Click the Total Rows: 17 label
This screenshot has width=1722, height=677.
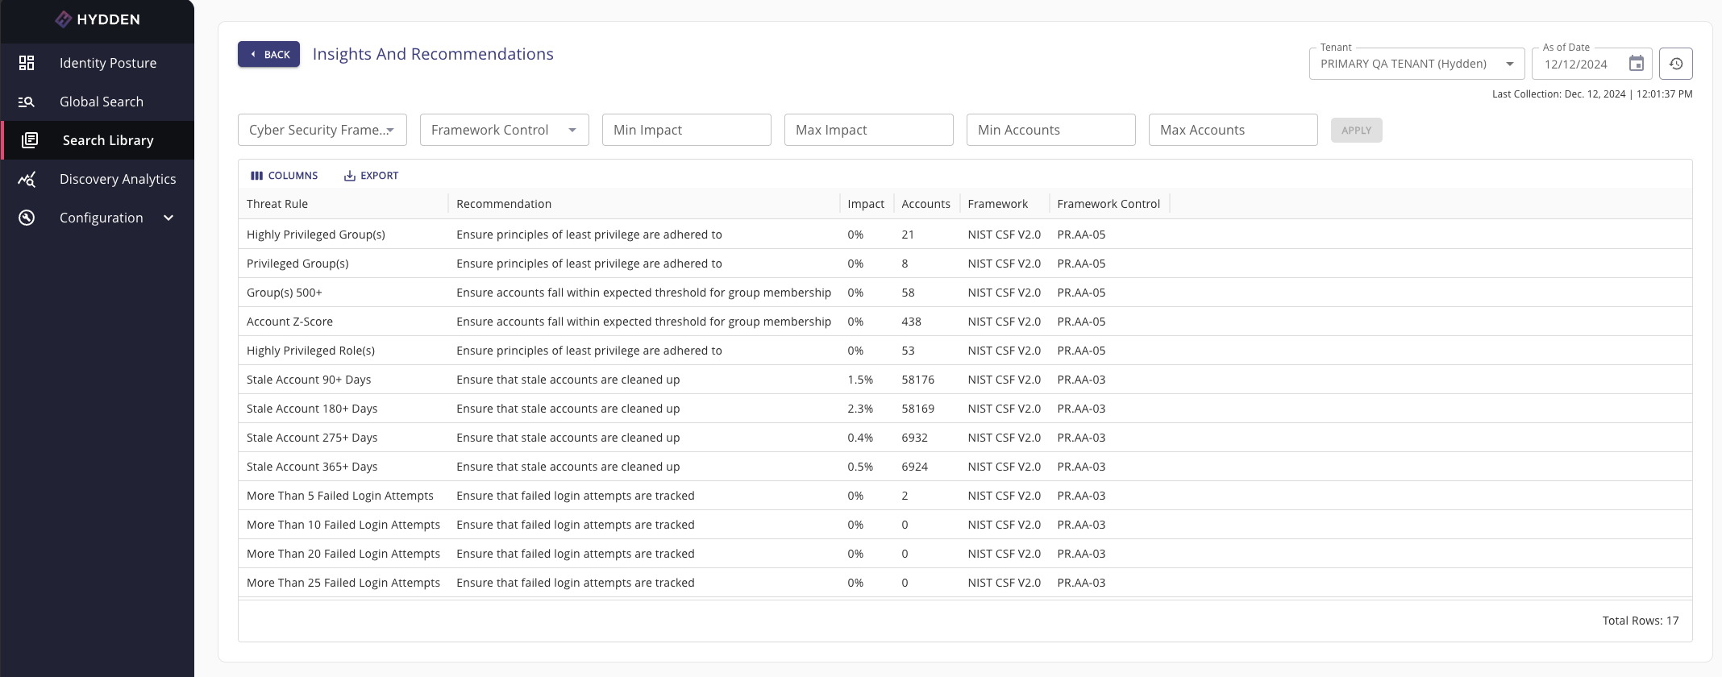click(1640, 621)
